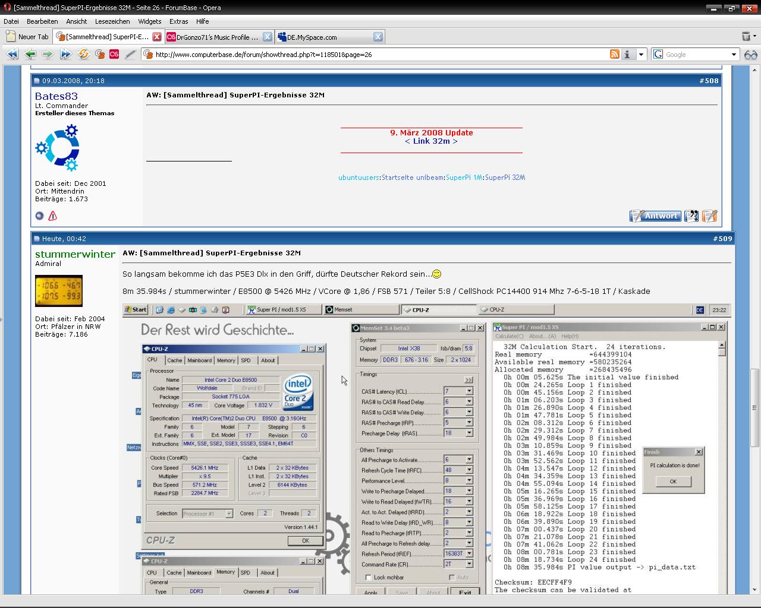Open the SuperPi 1M link
The height and width of the screenshot is (608, 761).
[464, 178]
